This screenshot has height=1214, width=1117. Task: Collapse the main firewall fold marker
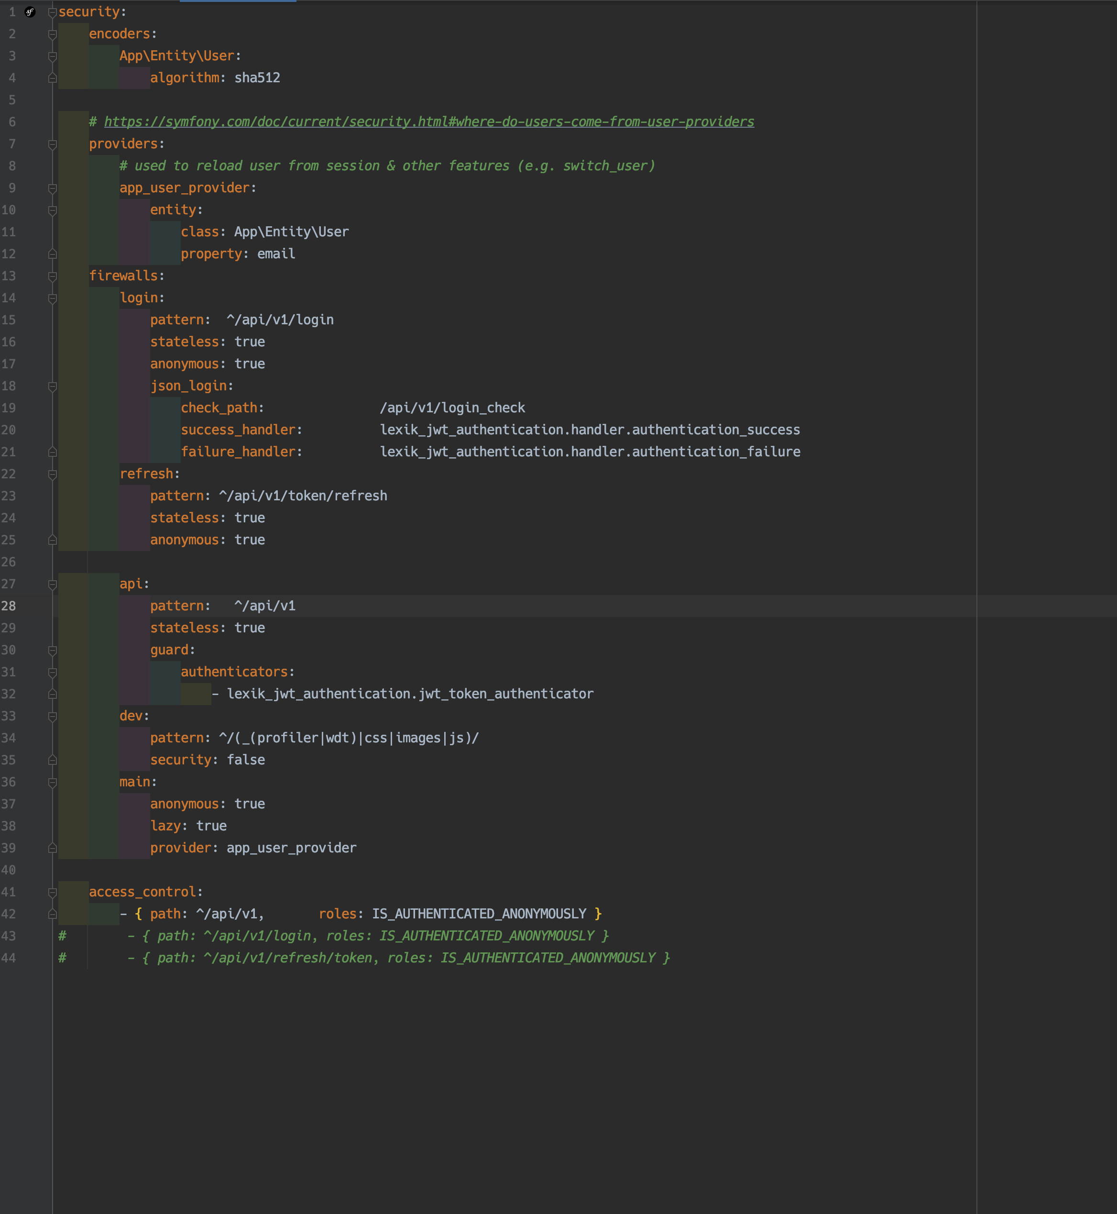(x=53, y=783)
